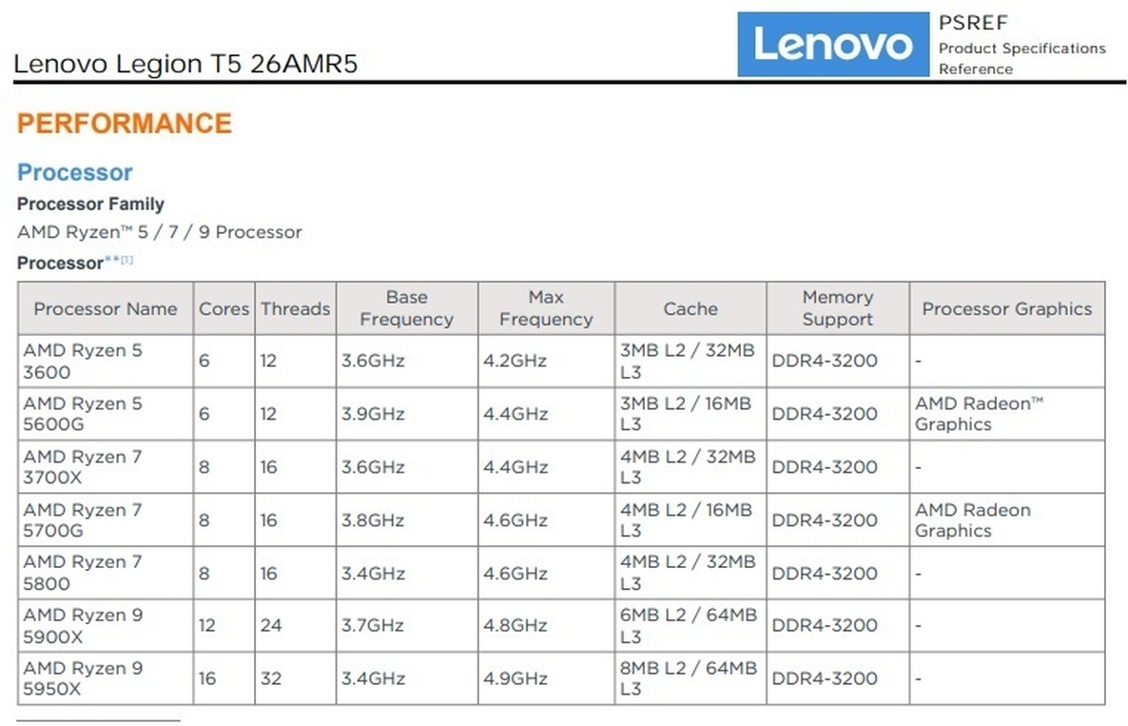This screenshot has width=1128, height=726.
Task: Click the Lenovo Legion T5 26AMR5 title
Action: (185, 65)
